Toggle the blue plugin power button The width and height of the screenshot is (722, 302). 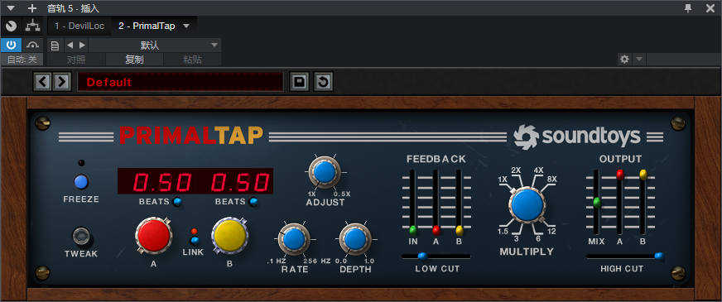[11, 46]
